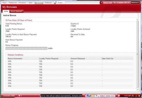
Task: Click the scroll up arrow of bonus panel
Action: [137, 19]
